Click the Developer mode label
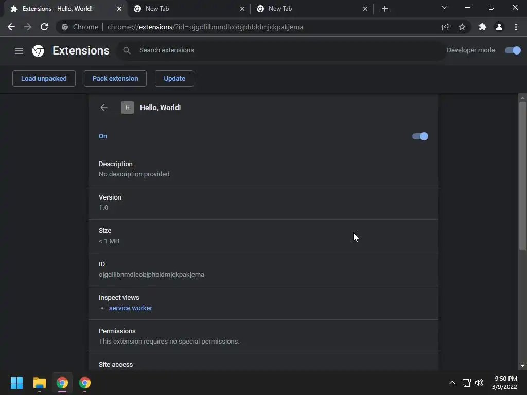This screenshot has width=527, height=395. pos(470,50)
